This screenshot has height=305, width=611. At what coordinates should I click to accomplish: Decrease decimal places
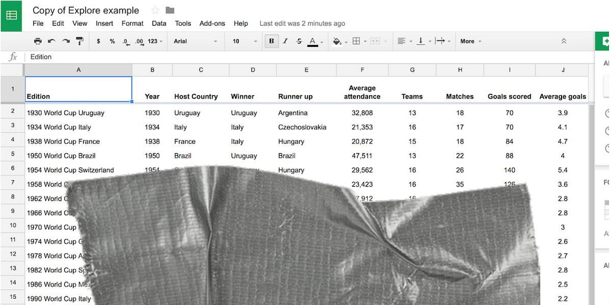(126, 41)
